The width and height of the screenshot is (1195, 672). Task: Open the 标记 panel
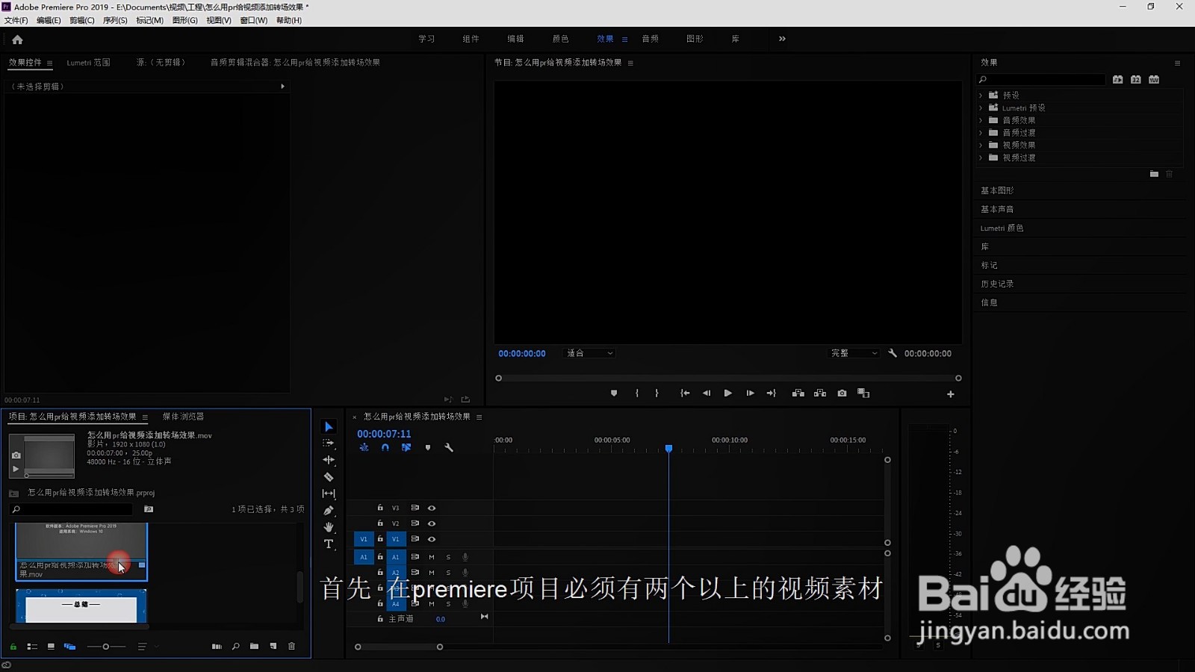click(989, 265)
